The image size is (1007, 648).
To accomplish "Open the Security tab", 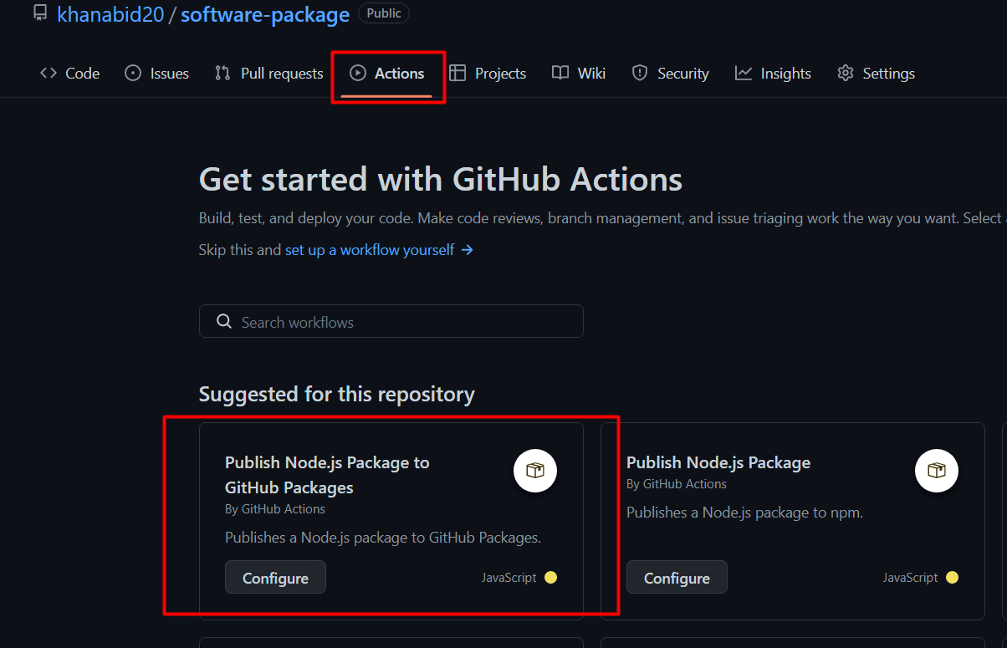I will coord(670,74).
